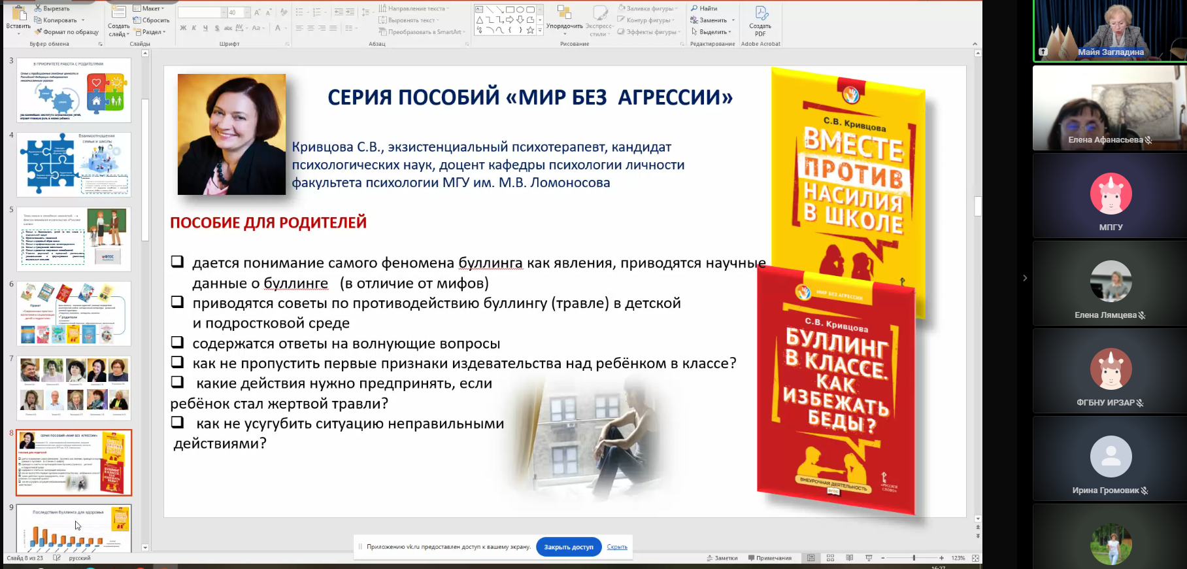
Task: Open Text Direction (Направление текста) menu
Action: [x=414, y=9]
